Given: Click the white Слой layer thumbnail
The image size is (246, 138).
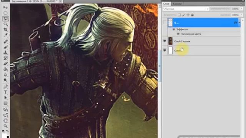Looking at the screenshot, I should point(170,50).
